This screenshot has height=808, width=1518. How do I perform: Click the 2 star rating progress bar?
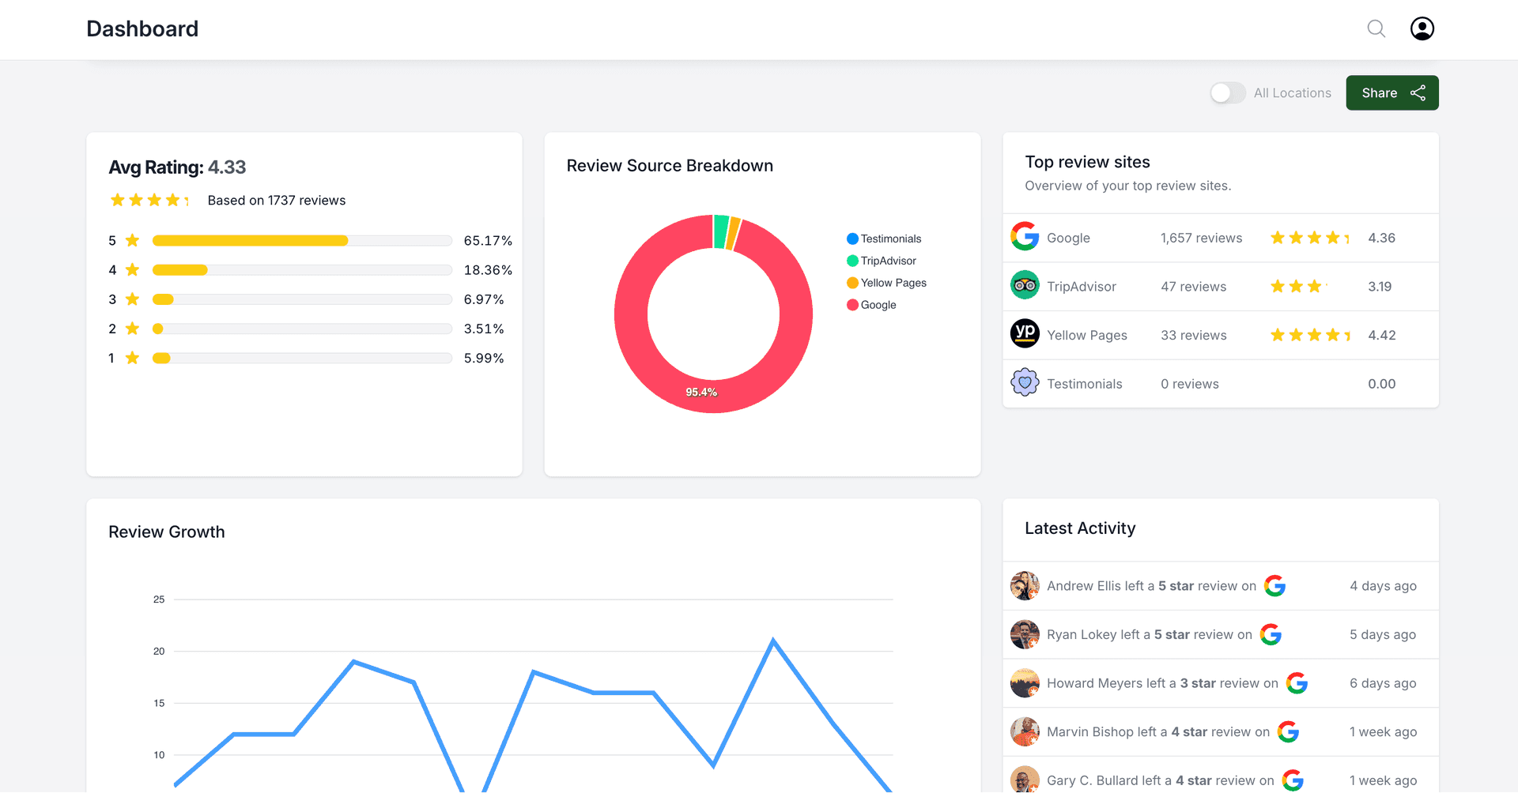[302, 329]
